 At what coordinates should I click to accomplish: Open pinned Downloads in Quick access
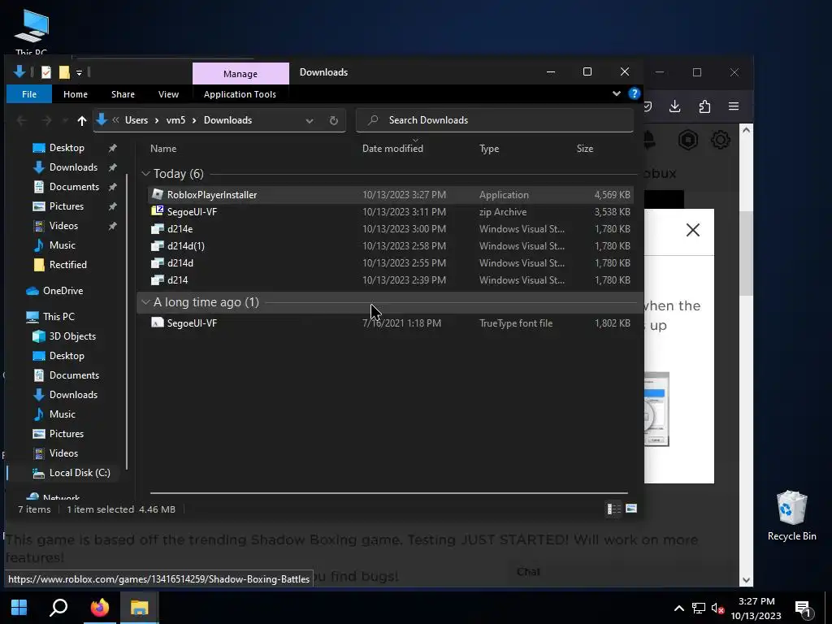pos(73,167)
